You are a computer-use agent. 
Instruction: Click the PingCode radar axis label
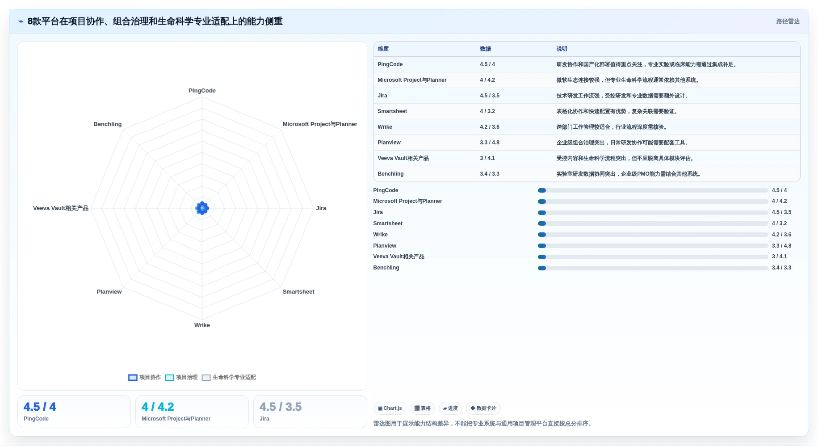tap(202, 91)
